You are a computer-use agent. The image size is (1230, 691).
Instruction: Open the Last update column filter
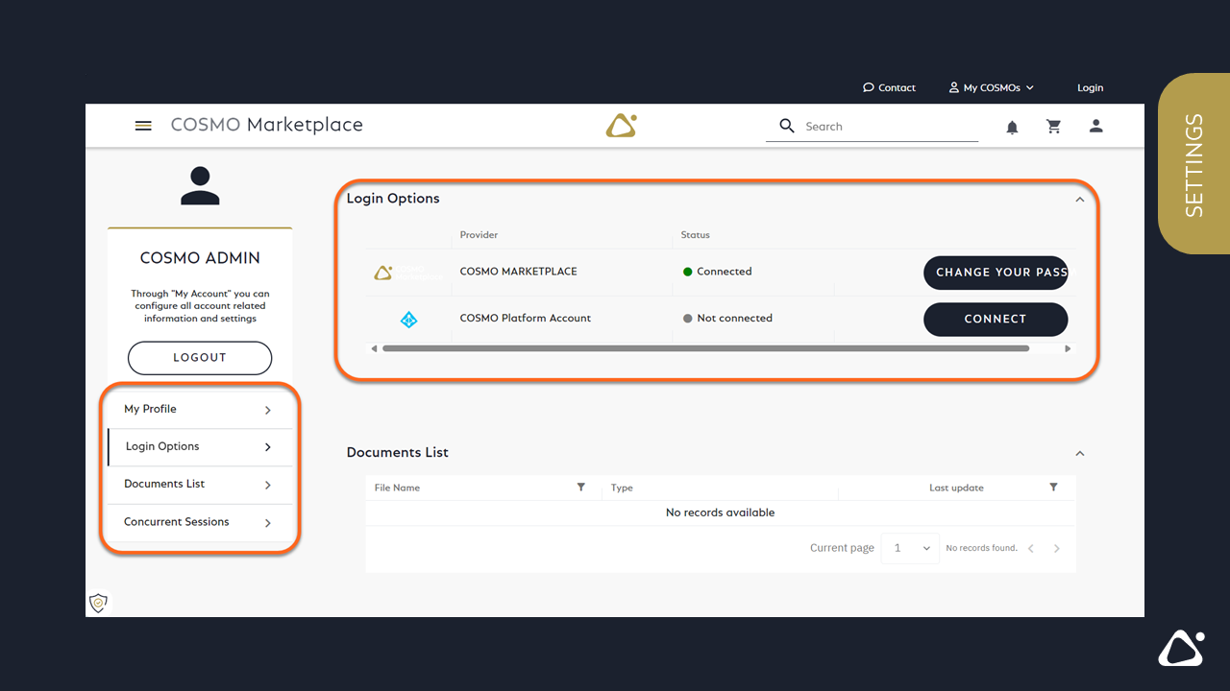coord(1054,488)
